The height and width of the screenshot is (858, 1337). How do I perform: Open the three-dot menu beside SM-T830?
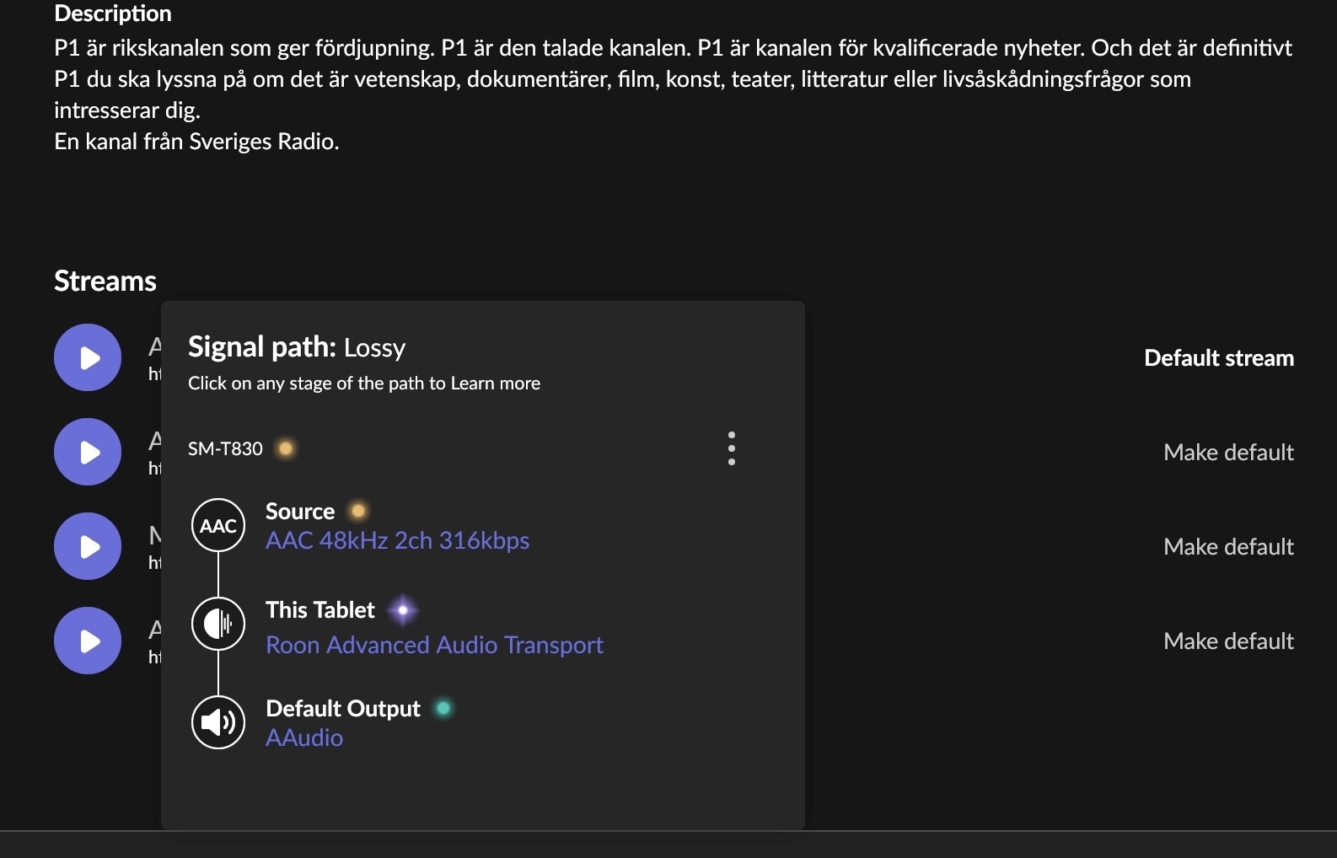click(x=731, y=448)
